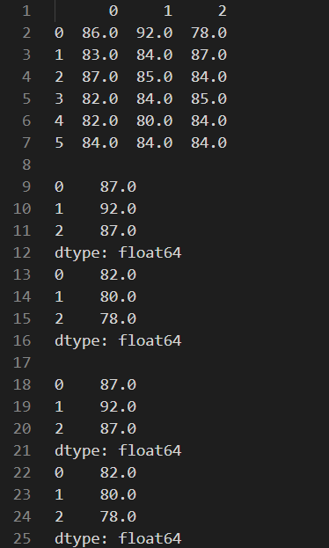This screenshot has height=548, width=329.
Task: Click line number 25 in the gutter
Action: coord(22,538)
